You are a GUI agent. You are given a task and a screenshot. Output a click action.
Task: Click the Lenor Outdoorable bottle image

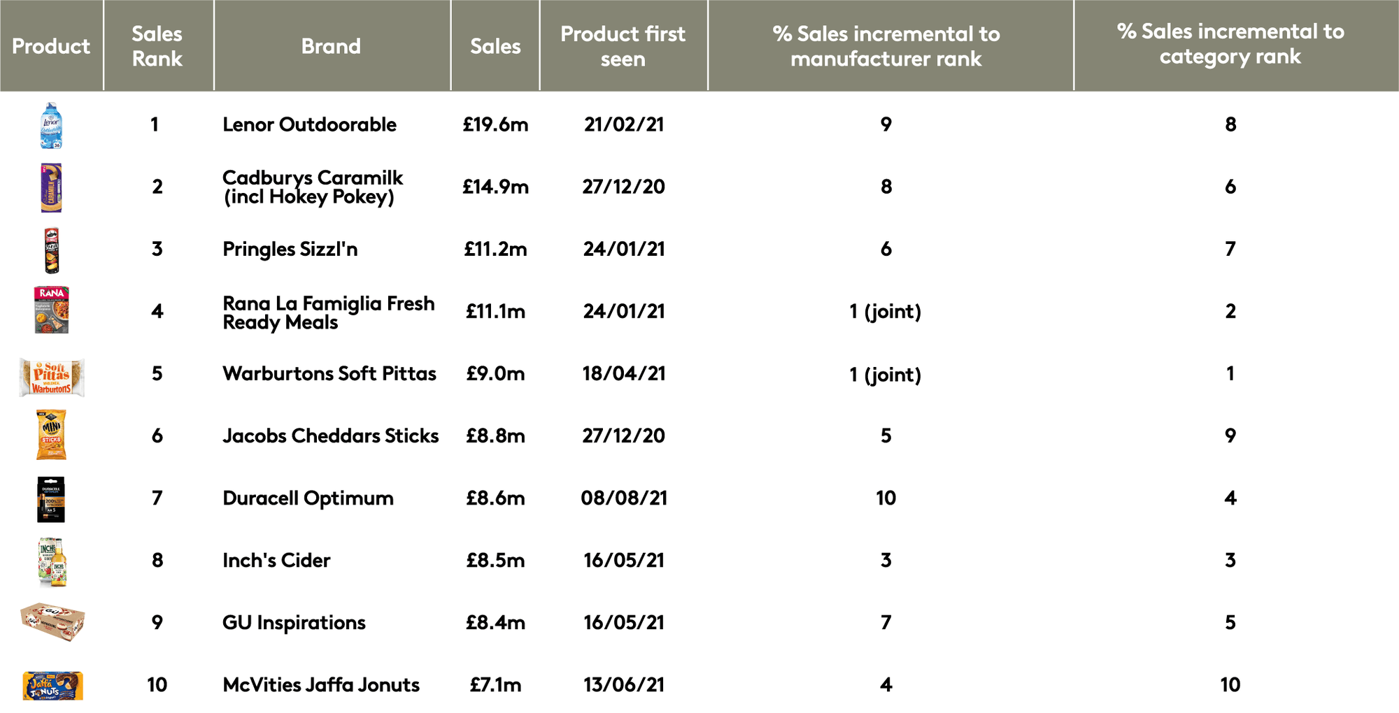[51, 125]
